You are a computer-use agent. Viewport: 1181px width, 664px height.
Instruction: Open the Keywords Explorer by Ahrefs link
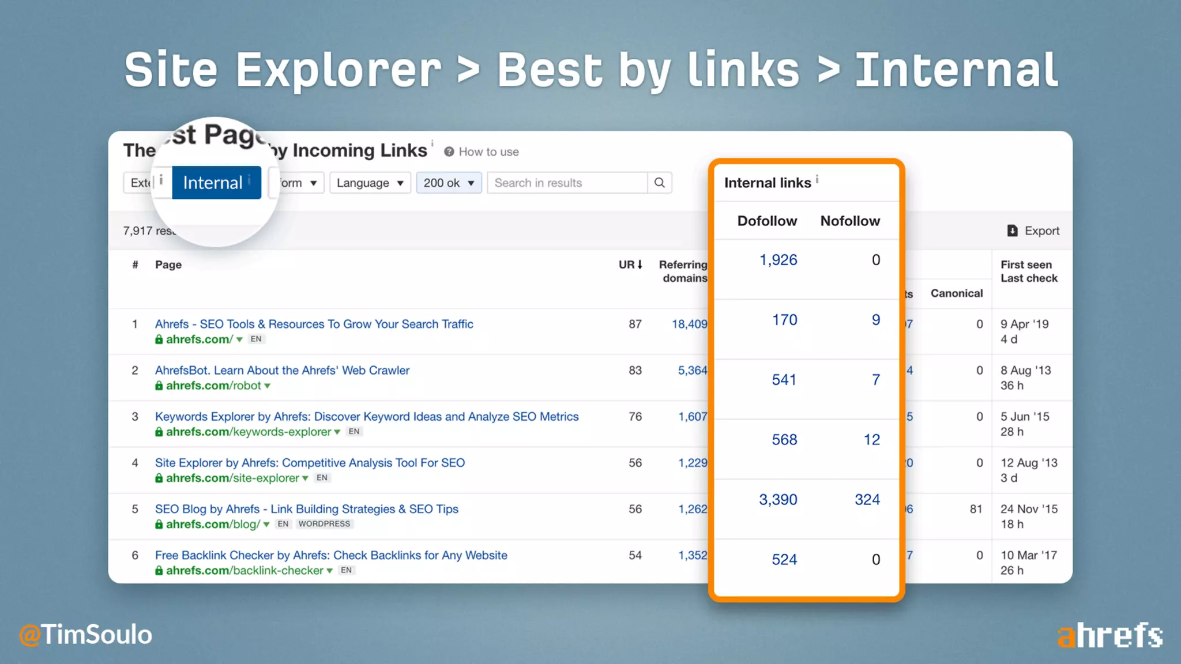coord(367,416)
